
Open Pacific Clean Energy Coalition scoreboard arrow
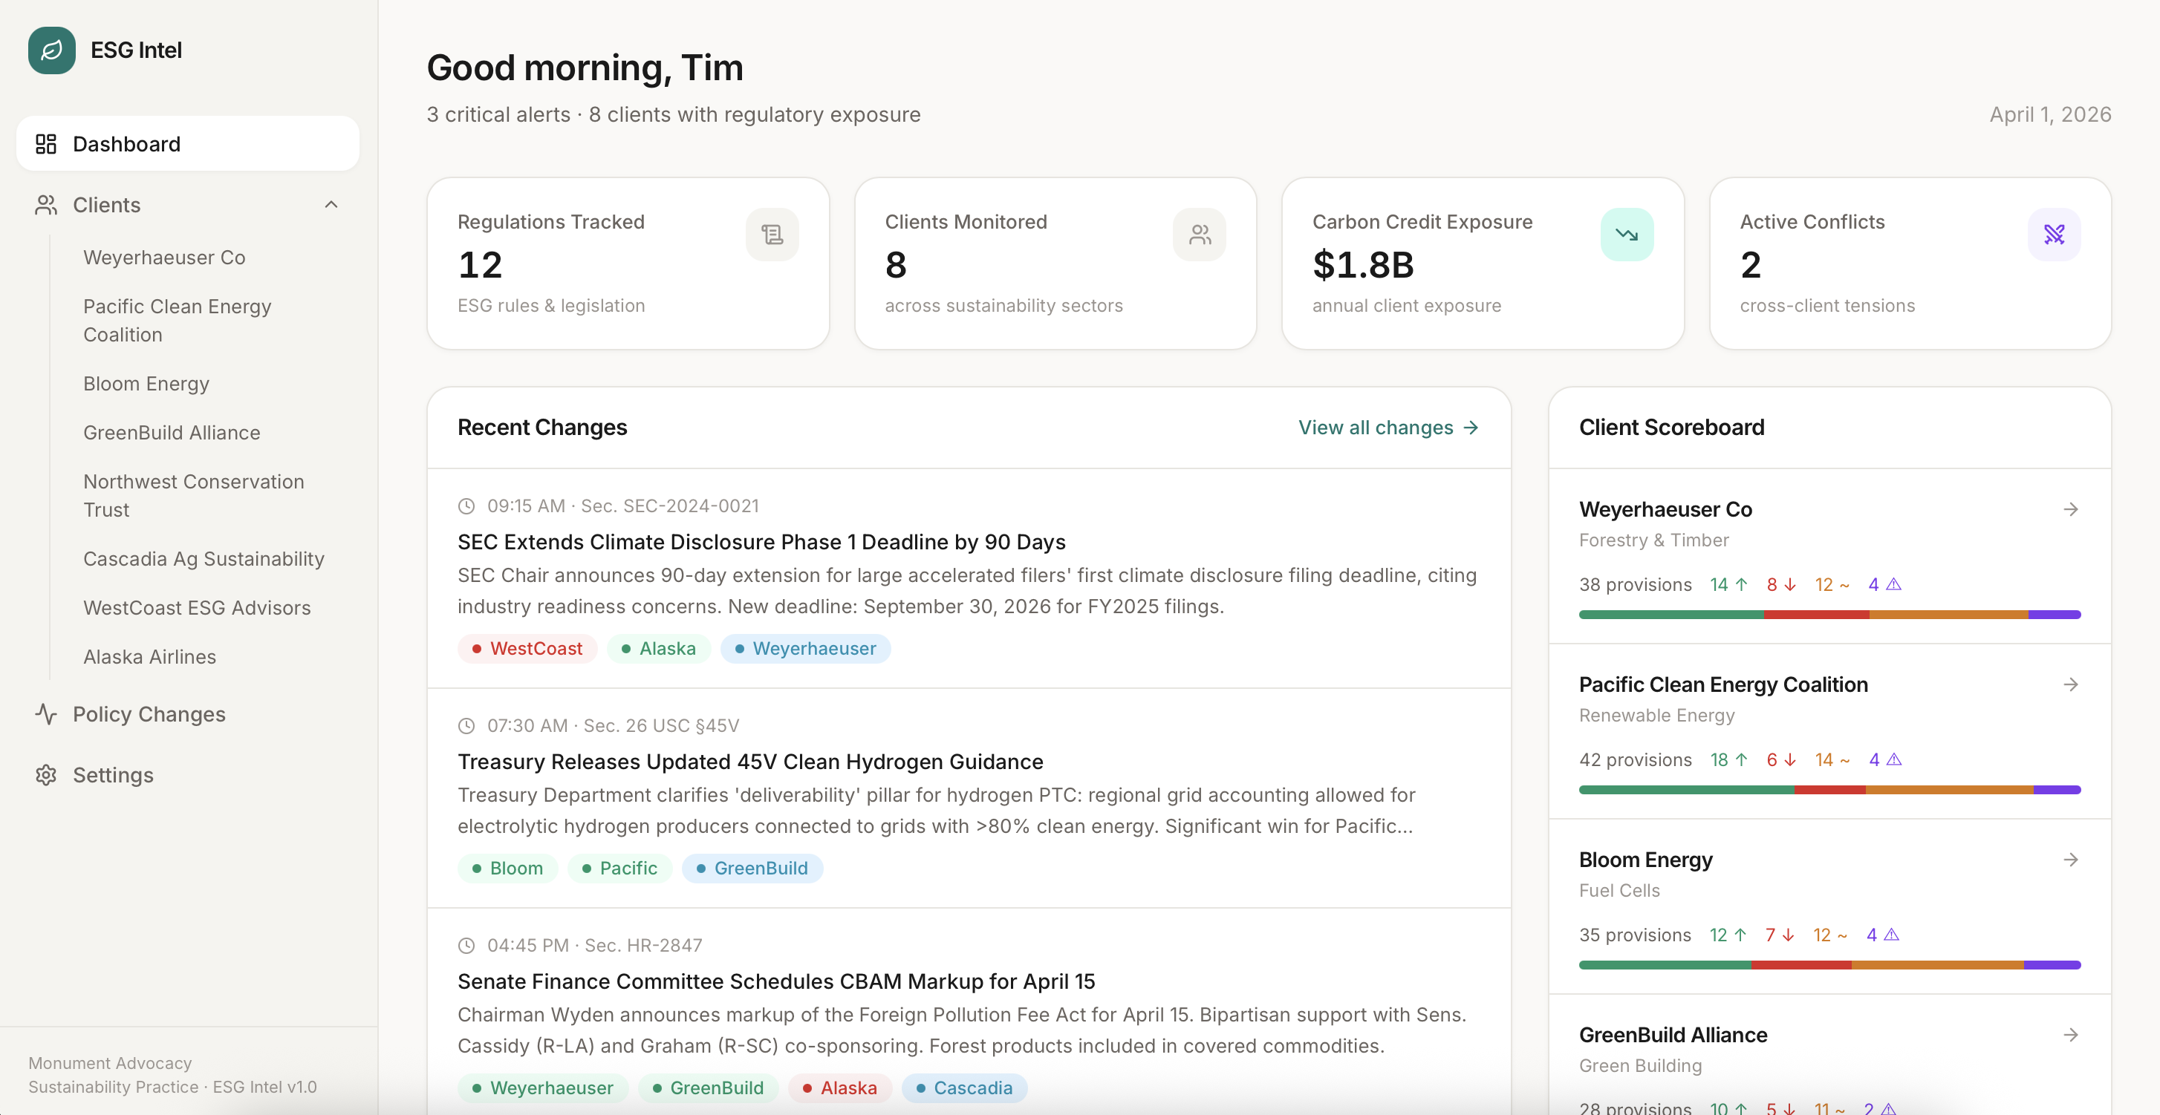coord(2070,684)
